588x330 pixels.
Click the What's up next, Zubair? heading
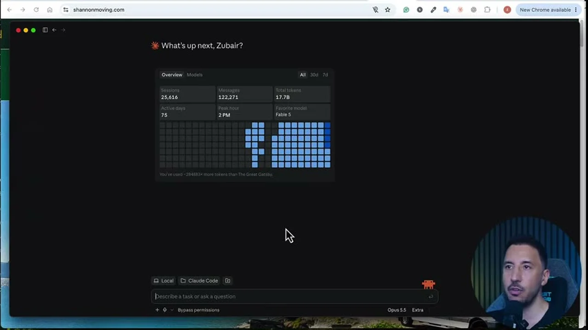(202, 45)
